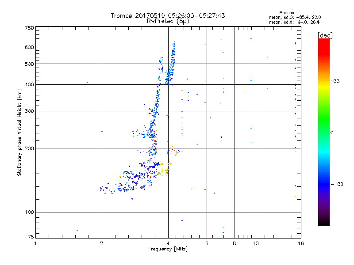Click the y-axis label "500"
354x265 pixels.
coord(29,64)
